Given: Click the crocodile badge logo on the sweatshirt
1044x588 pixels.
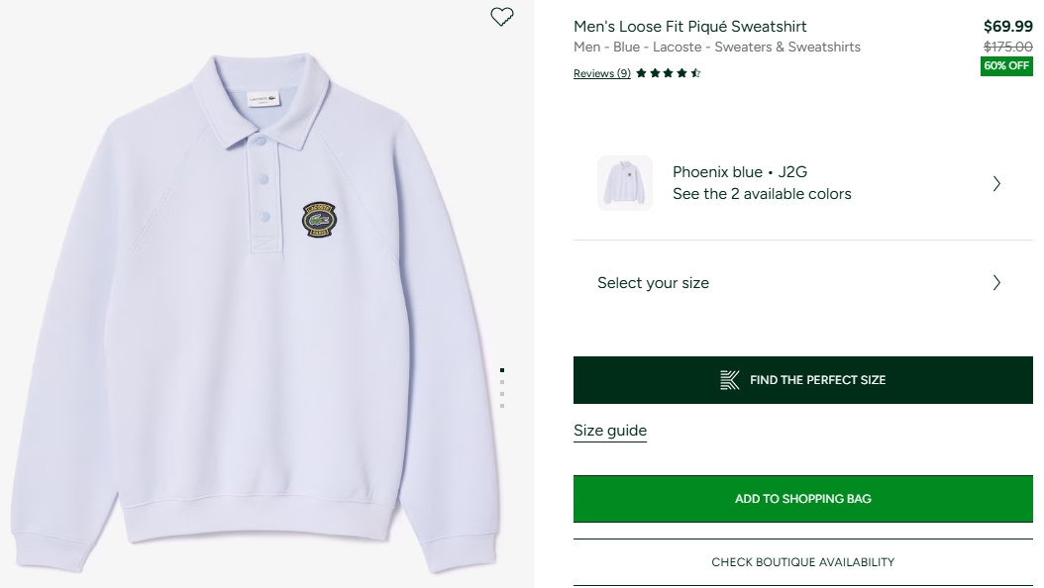Looking at the screenshot, I should coord(319,219).
